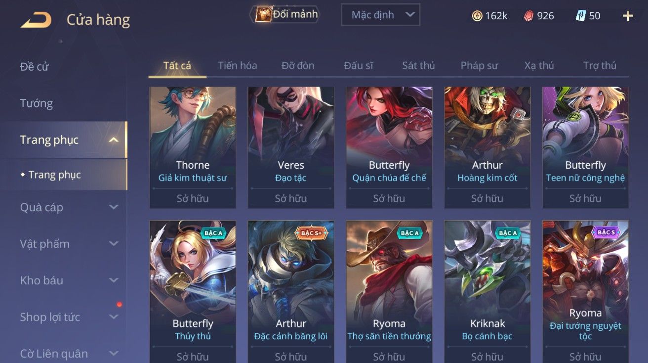Image resolution: width=648 pixels, height=363 pixels.
Task: Click the BẬC S badge on Ryoma
Action: click(x=606, y=232)
